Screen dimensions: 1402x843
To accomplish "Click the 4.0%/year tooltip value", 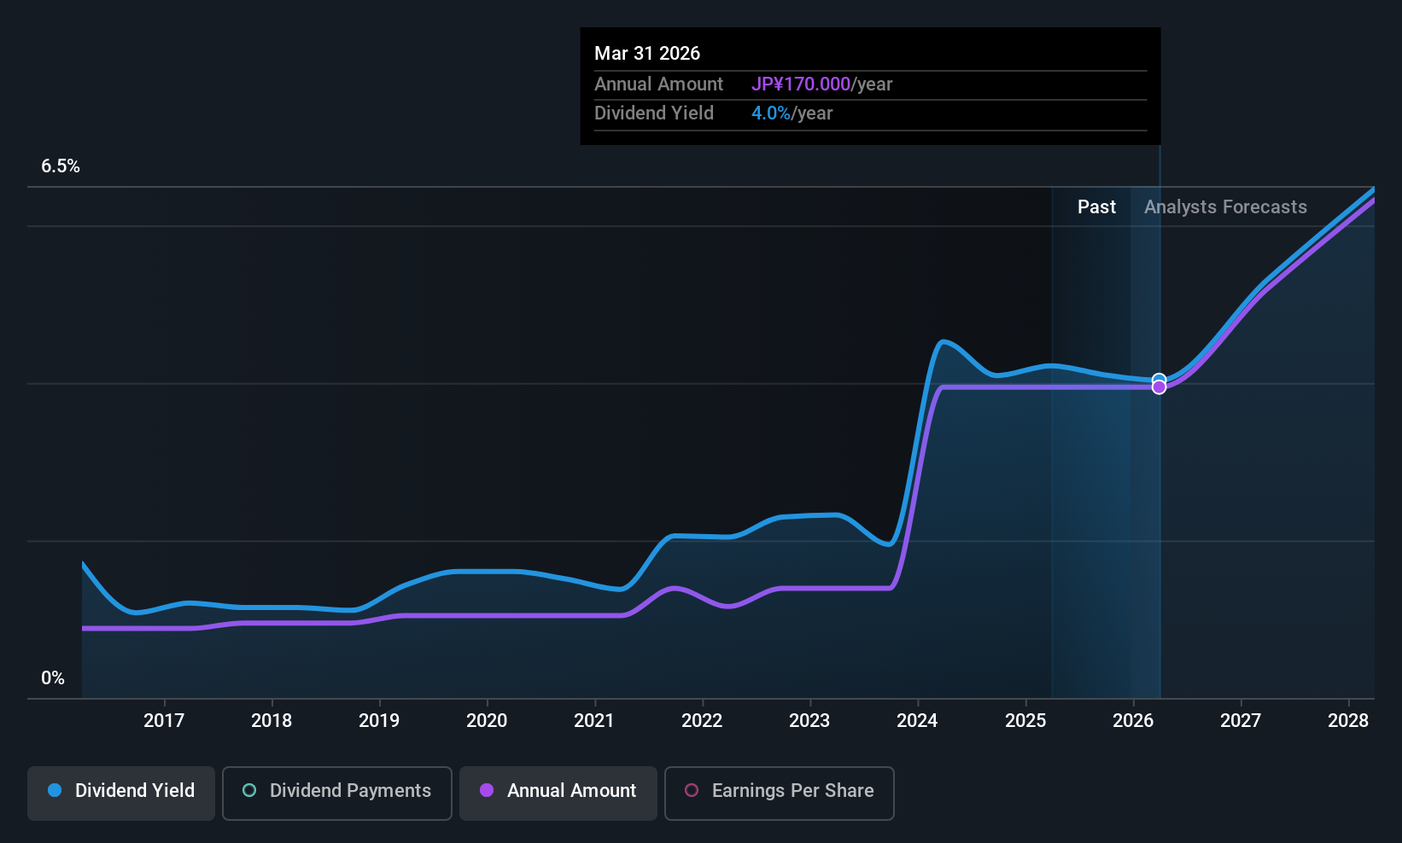I will tap(792, 113).
